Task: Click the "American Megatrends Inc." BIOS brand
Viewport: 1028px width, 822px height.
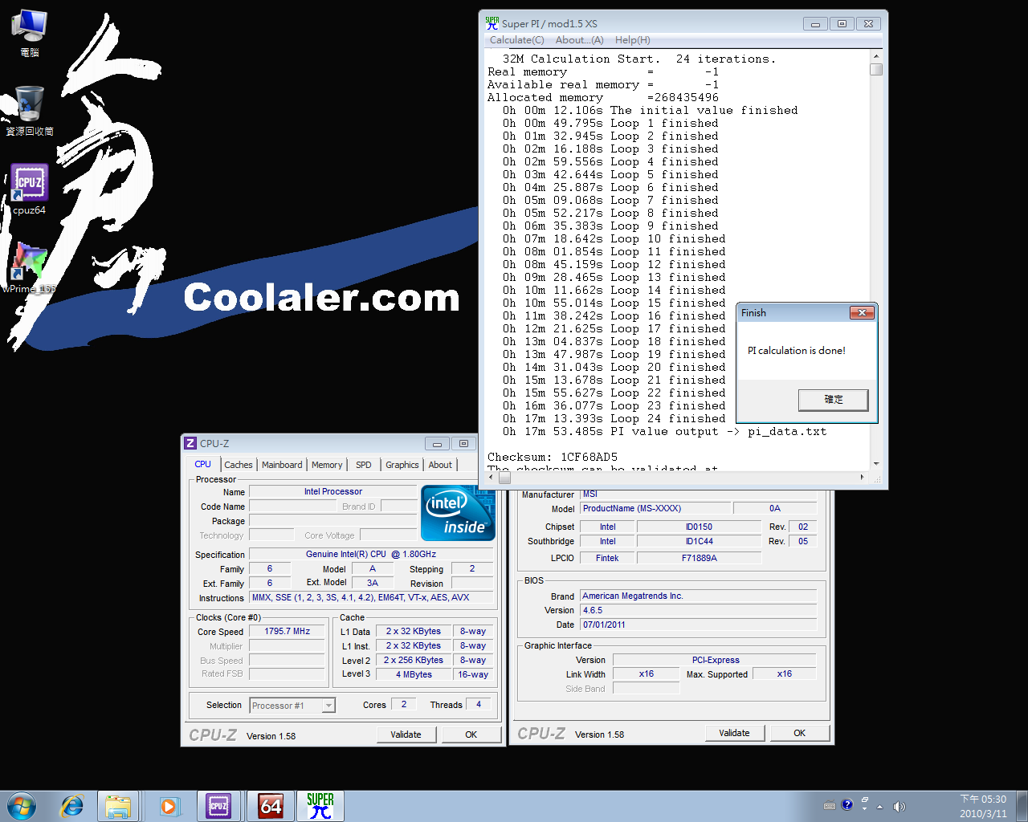Action: (699, 596)
